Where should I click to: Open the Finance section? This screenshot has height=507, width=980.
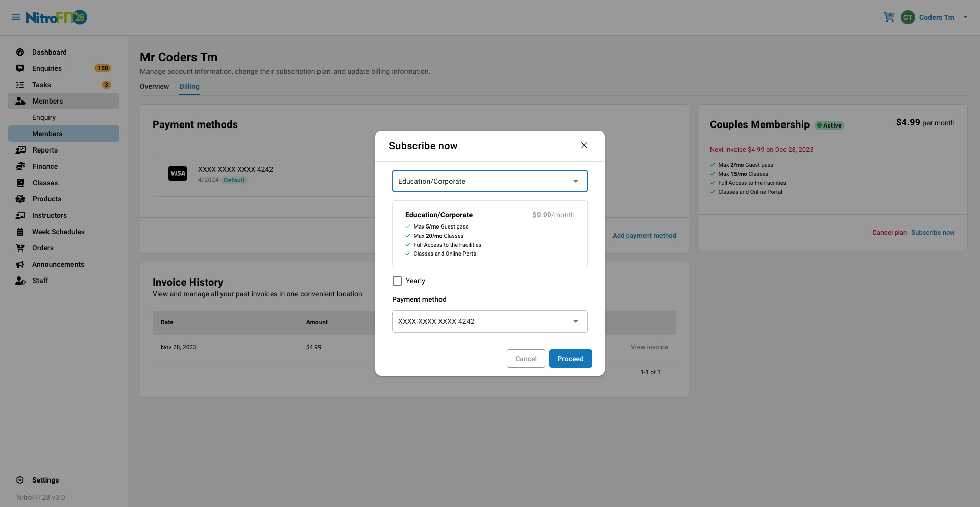click(x=44, y=166)
